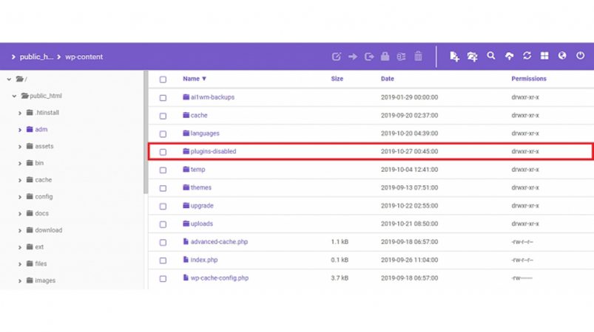Expand the download tree node
Image resolution: width=594 pixels, height=332 pixels.
pos(20,230)
